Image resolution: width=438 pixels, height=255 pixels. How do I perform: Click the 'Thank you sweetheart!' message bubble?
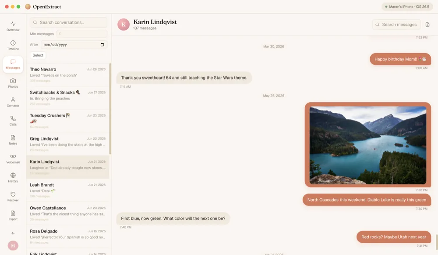pyautogui.click(x=184, y=78)
